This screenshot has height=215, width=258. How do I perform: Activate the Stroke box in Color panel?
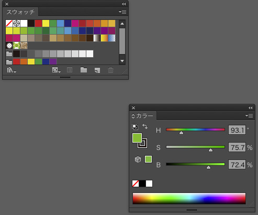(142, 143)
